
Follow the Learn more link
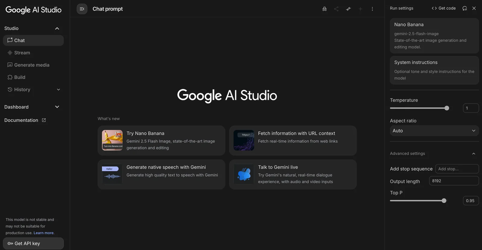point(44,233)
